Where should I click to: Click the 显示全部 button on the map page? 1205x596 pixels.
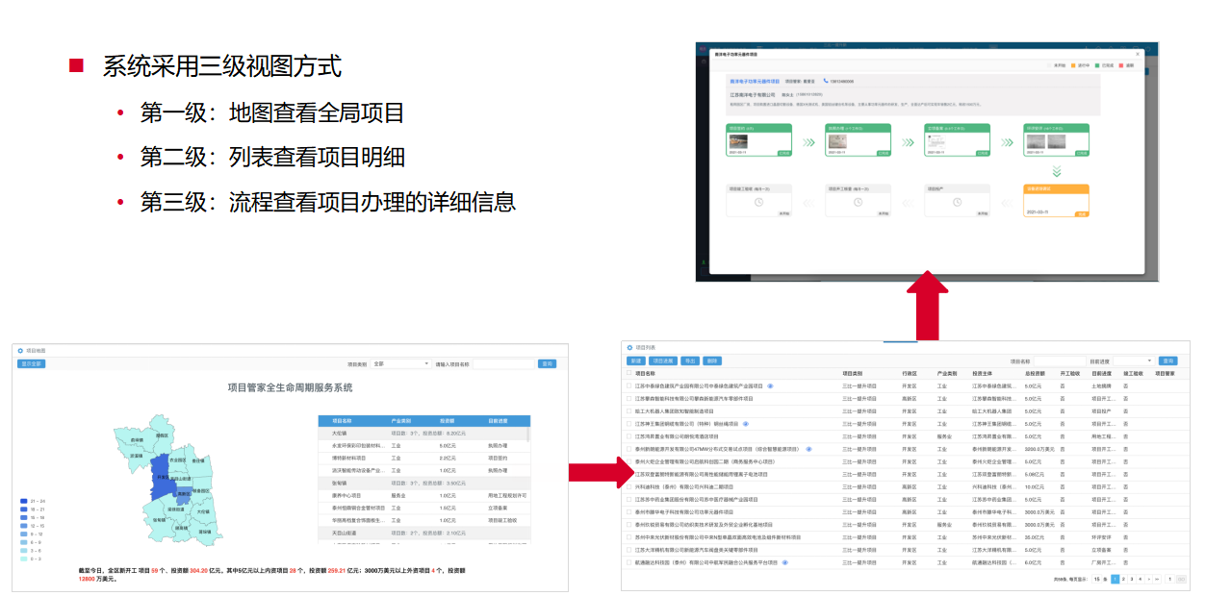[31, 364]
